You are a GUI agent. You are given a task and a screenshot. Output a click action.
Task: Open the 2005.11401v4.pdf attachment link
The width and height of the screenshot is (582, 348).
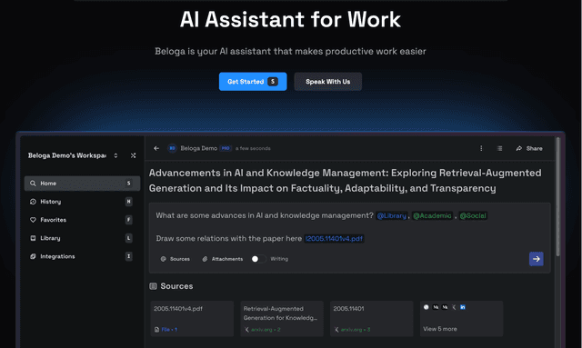tap(334, 239)
